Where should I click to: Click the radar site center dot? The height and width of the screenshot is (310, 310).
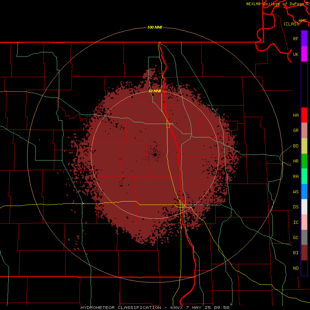(x=155, y=155)
